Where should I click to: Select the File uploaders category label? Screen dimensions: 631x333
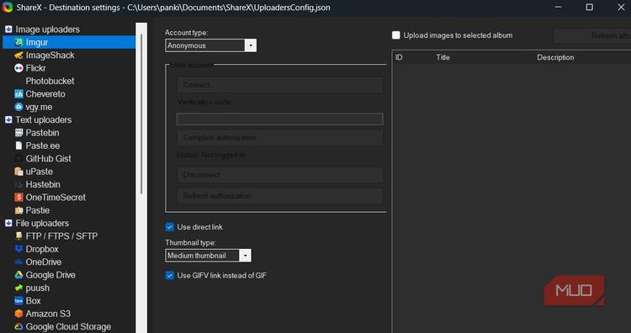click(x=42, y=223)
